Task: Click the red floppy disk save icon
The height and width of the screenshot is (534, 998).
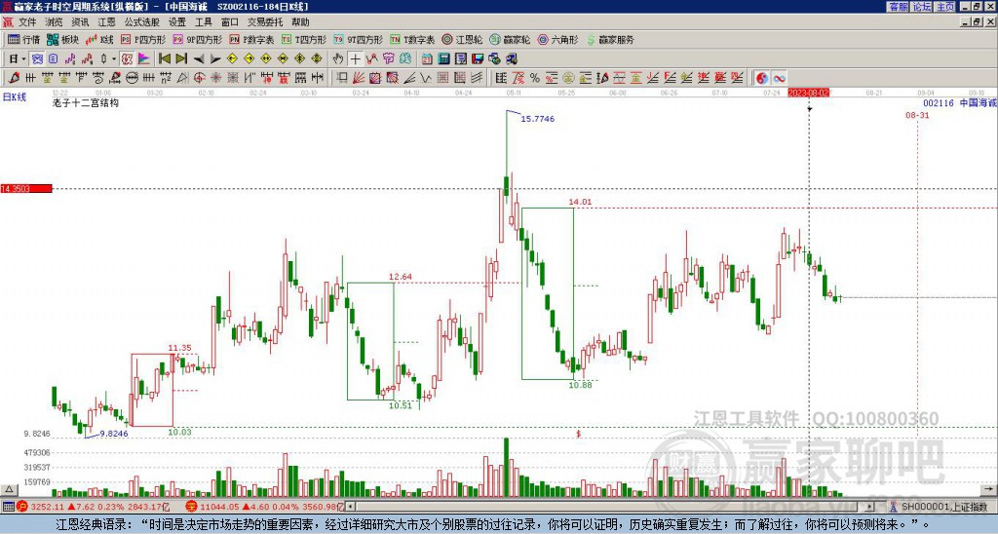Action: pos(478,59)
